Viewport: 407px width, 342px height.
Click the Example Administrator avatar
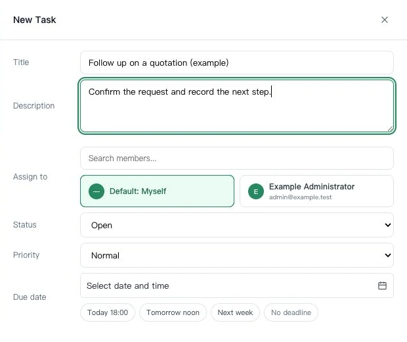256,191
